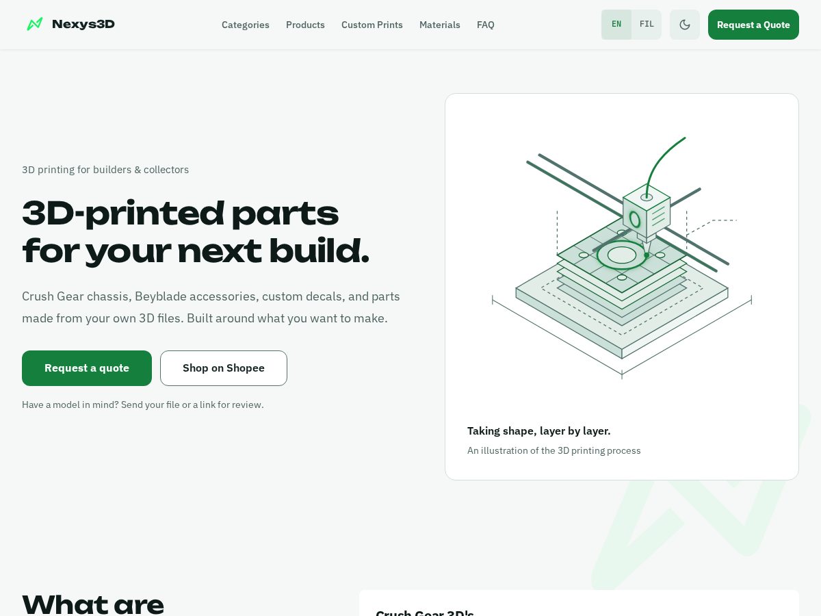Select '3D printing for builders & collectors' tagline
This screenshot has height=616, width=821.
(105, 170)
